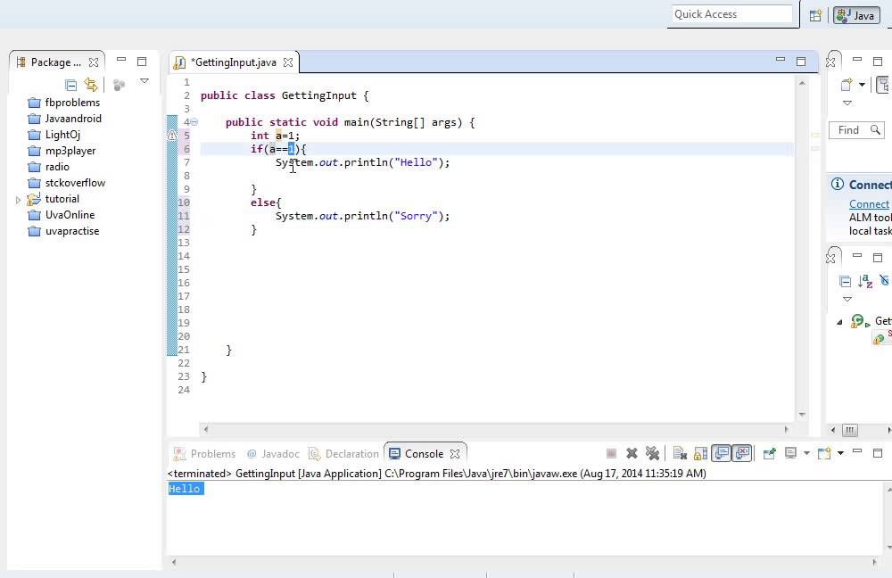
Task: Click the Task List categorized toggle icon
Action: tap(883, 85)
